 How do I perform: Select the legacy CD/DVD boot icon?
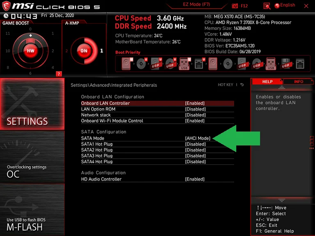coord(228,64)
